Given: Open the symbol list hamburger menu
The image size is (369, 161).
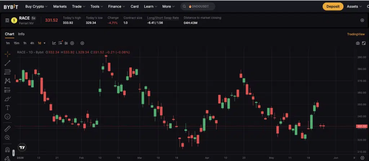Looking at the screenshot, I should [7, 20].
